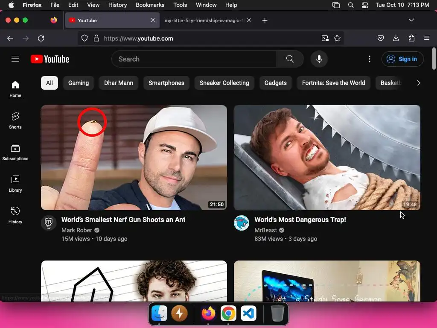Open Mark Rober channel avatar
Screen dimensions: 437x328
[49, 223]
